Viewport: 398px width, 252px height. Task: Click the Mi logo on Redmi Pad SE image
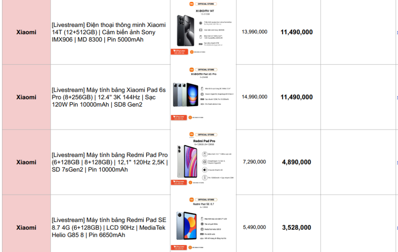point(191,199)
